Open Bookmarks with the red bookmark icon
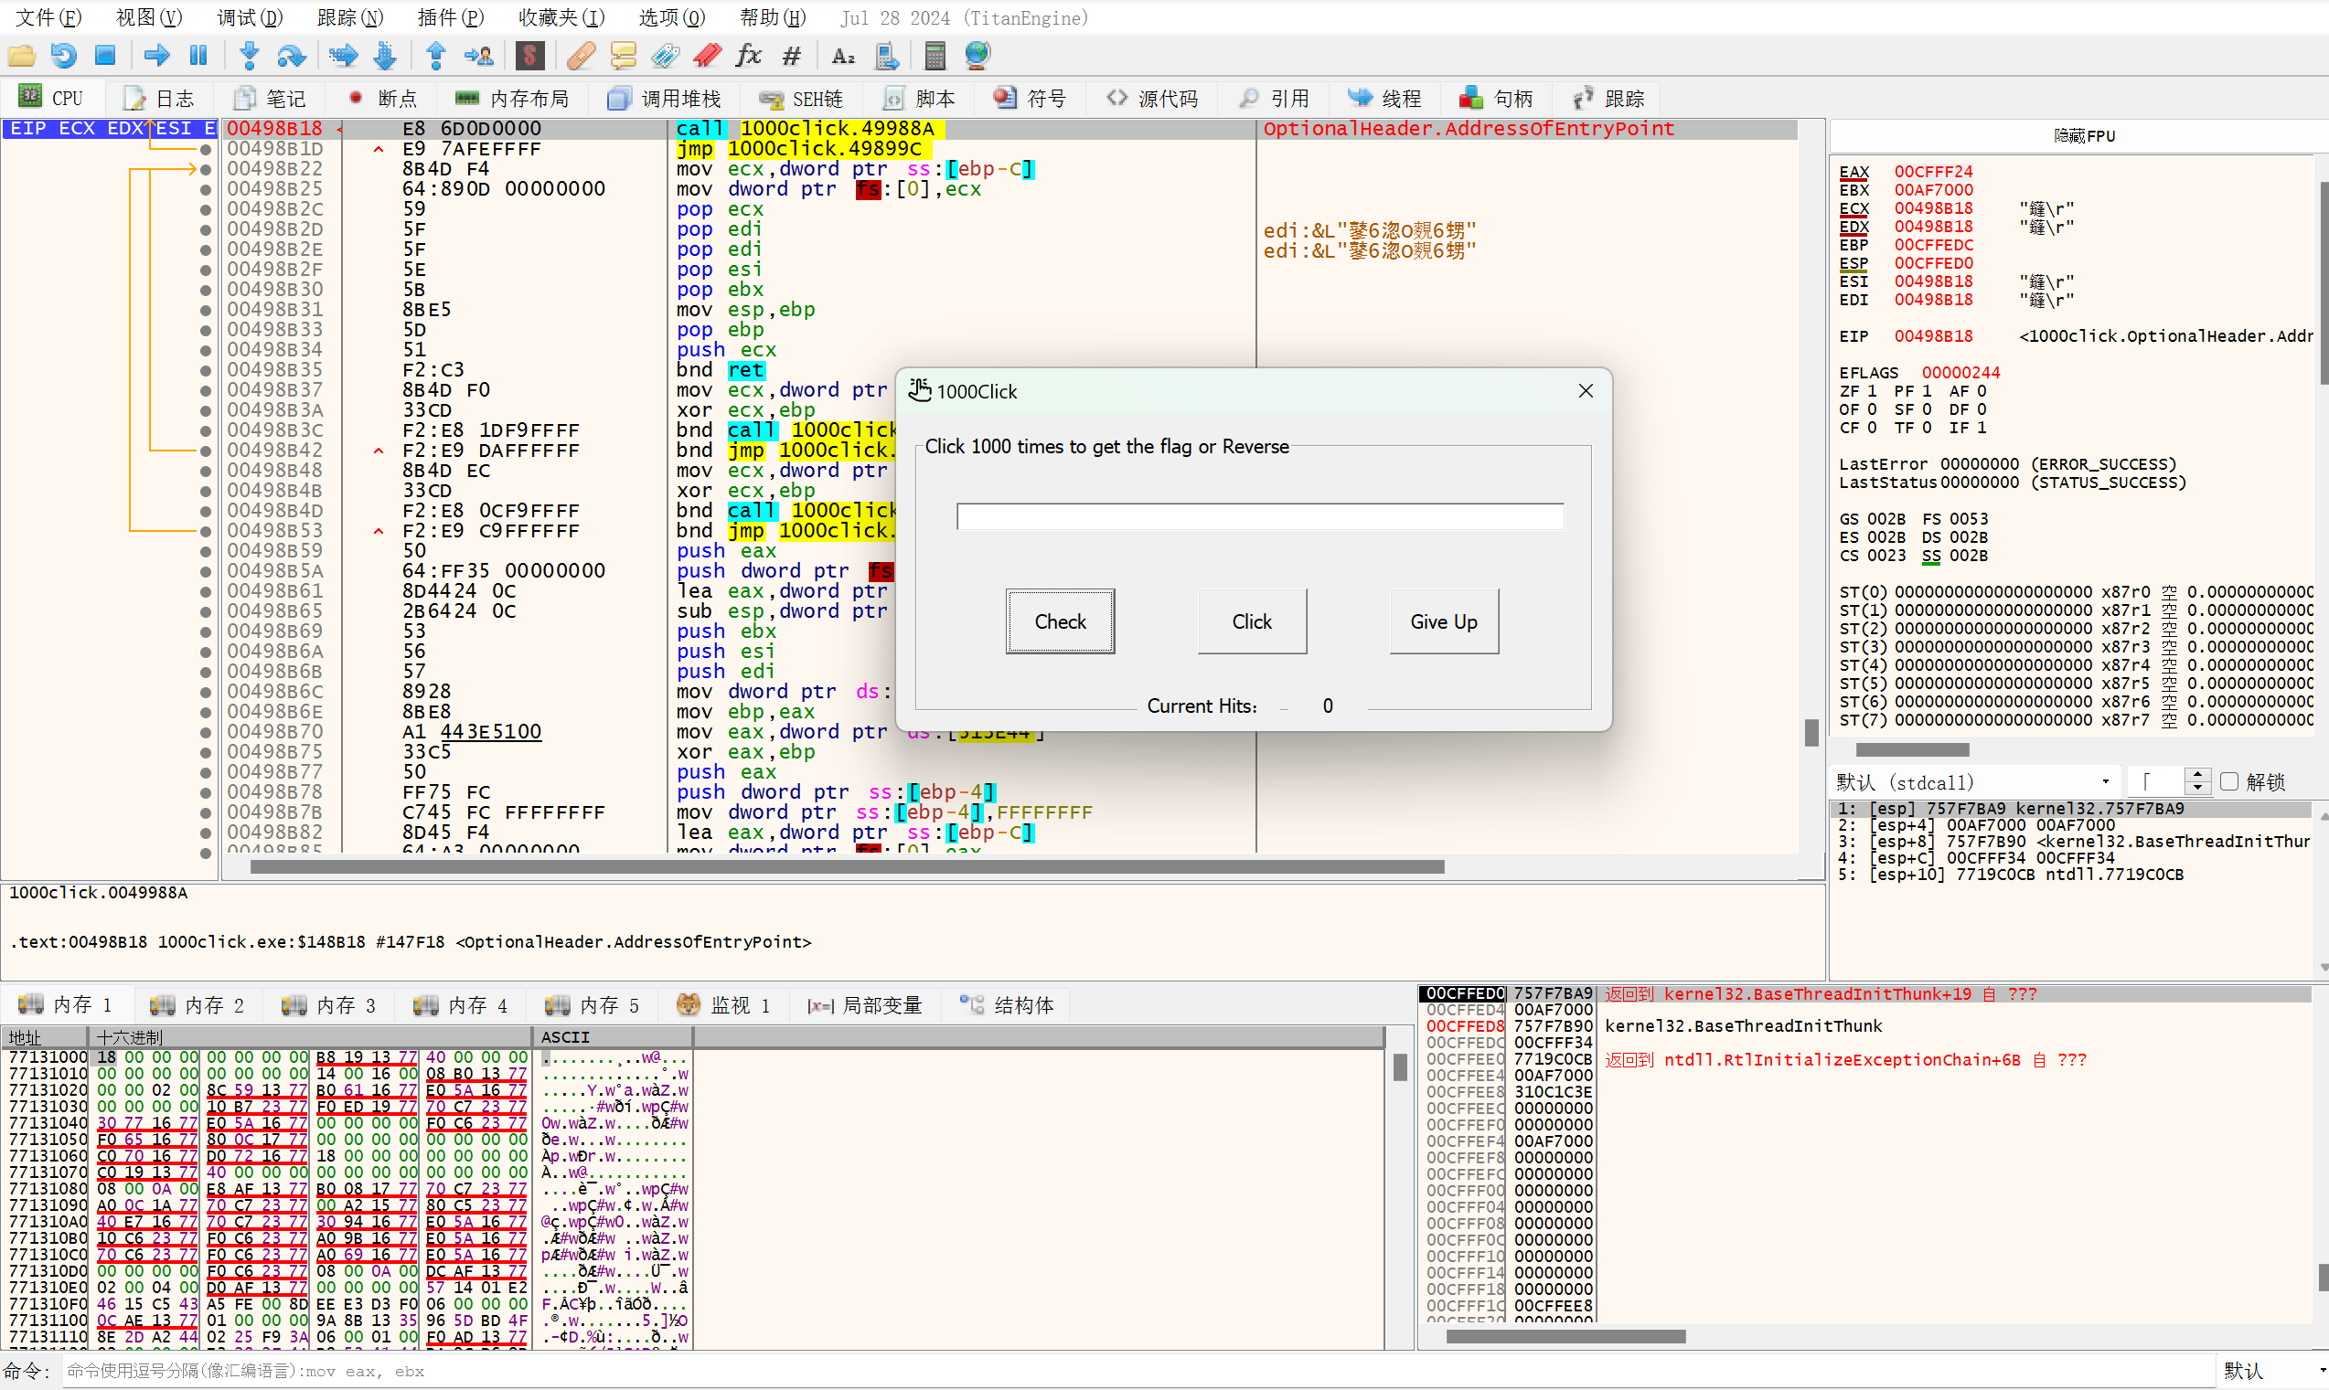The width and height of the screenshot is (2329, 1390). pyautogui.click(x=708, y=56)
